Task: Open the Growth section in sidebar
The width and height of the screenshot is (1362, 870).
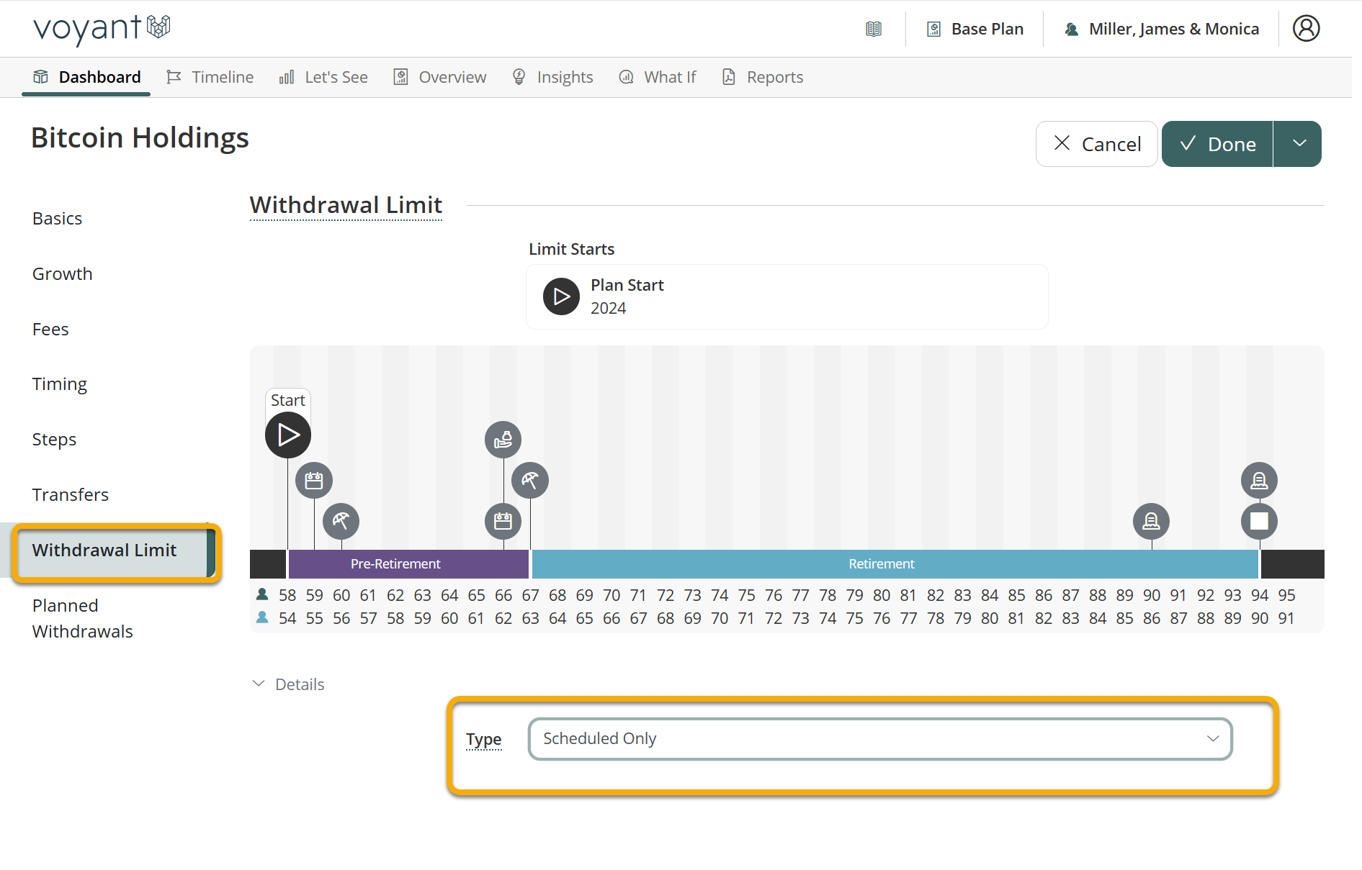Action: pos(63,274)
